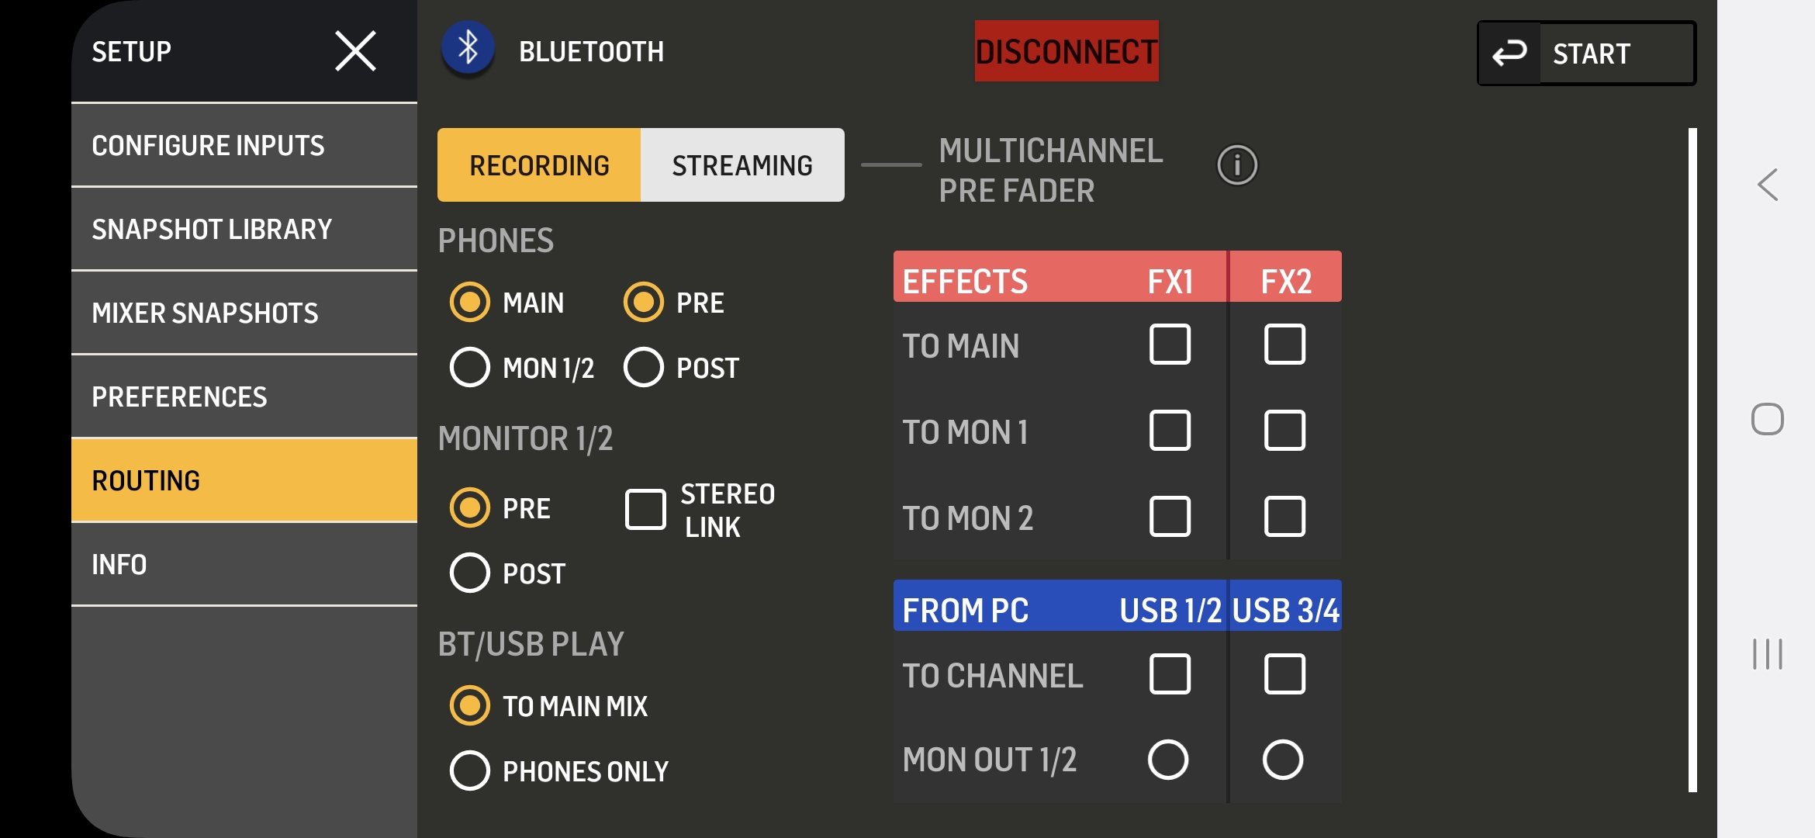Select Phones Only for BT/USB play

click(x=470, y=770)
